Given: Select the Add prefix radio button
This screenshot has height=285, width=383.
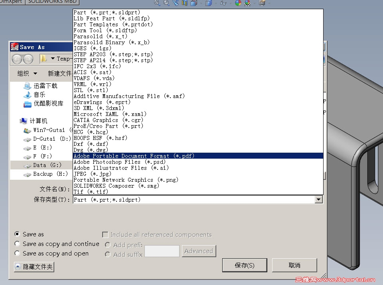Looking at the screenshot, I should 108,245.
